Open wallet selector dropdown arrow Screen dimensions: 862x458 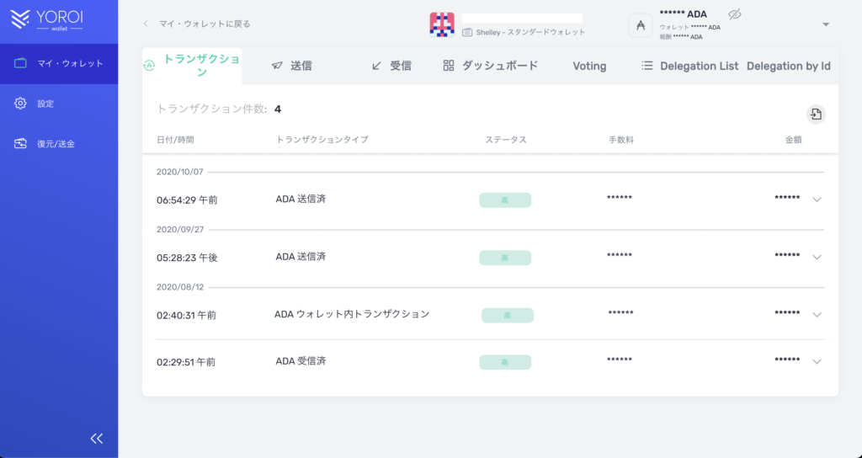(x=826, y=24)
